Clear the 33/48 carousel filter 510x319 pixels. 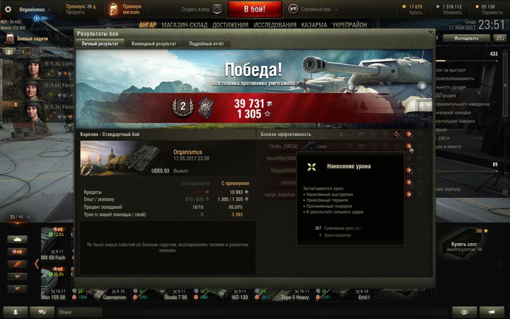tap(28, 217)
